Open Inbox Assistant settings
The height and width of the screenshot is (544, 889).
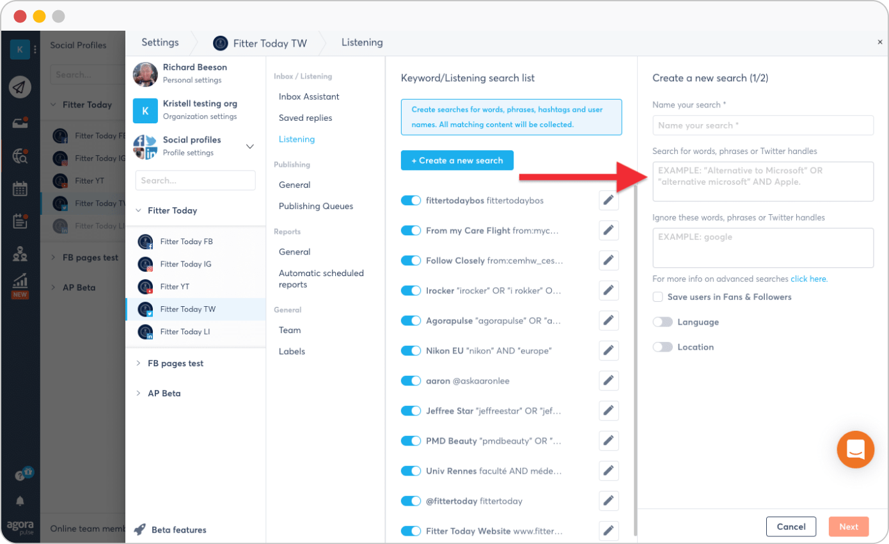coord(309,97)
